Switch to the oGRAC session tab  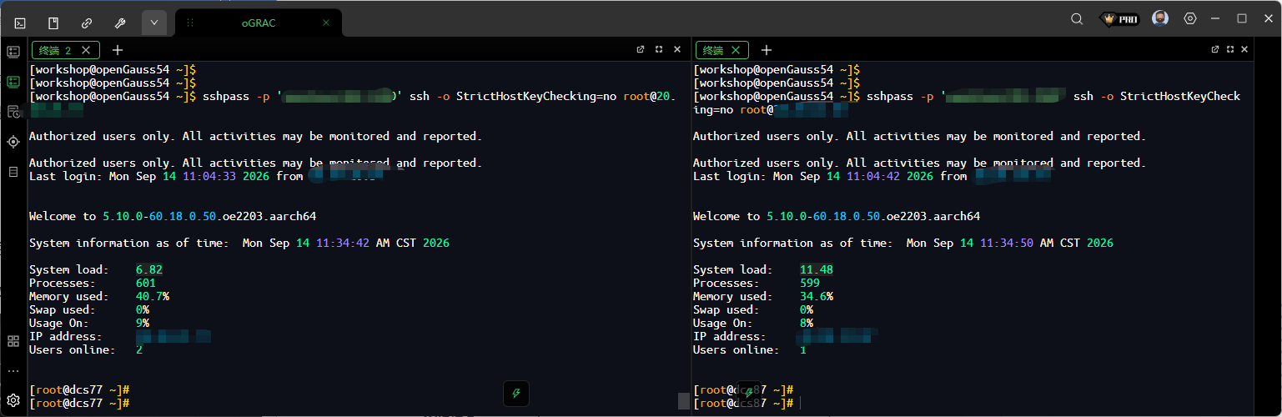tap(259, 23)
